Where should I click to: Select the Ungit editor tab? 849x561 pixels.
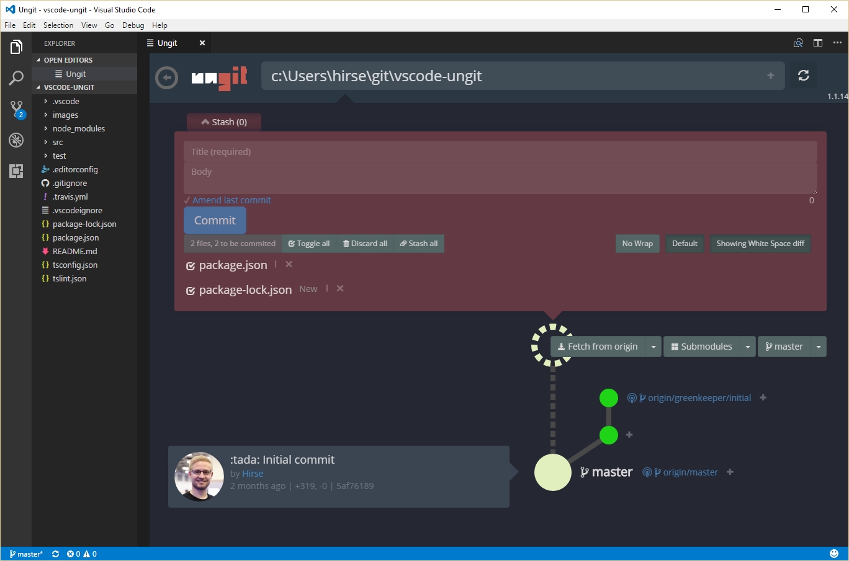167,43
